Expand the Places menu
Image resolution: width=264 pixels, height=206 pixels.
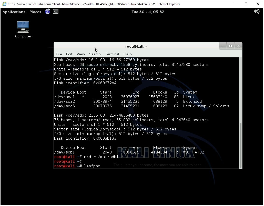tap(35, 12)
